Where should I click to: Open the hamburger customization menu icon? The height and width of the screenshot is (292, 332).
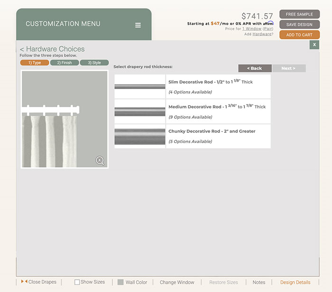[x=138, y=25]
